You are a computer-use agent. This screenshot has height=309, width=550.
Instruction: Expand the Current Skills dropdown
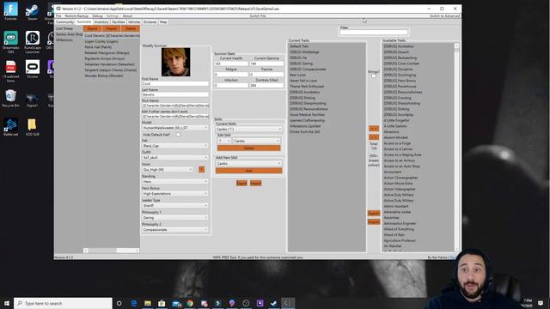coord(248,130)
